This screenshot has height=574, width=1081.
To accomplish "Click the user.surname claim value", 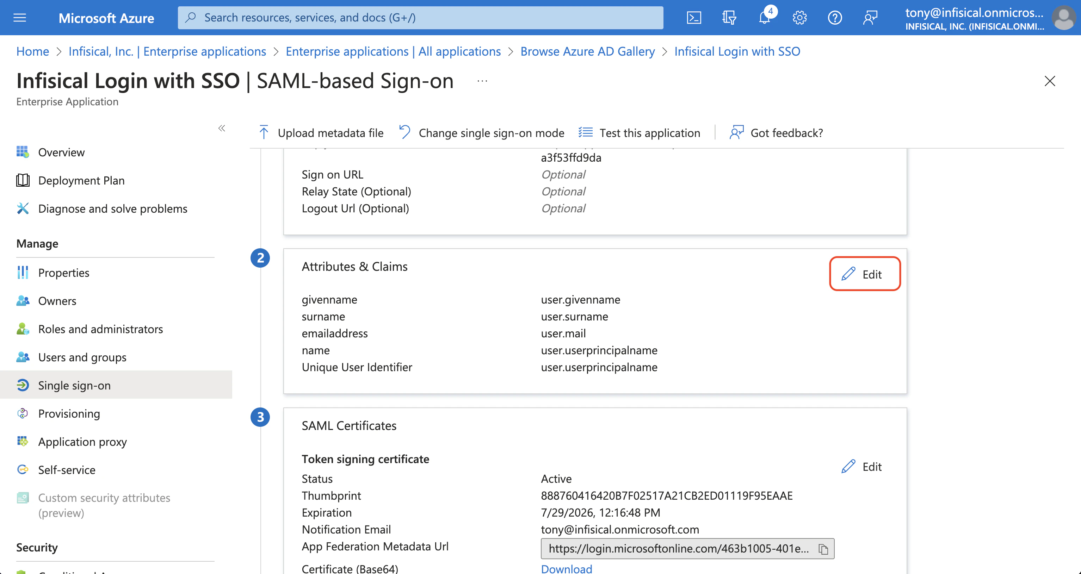I will tap(574, 316).
